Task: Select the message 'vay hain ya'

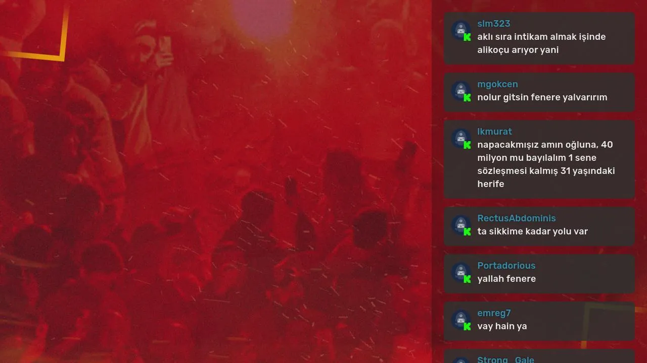Action: pos(502,326)
